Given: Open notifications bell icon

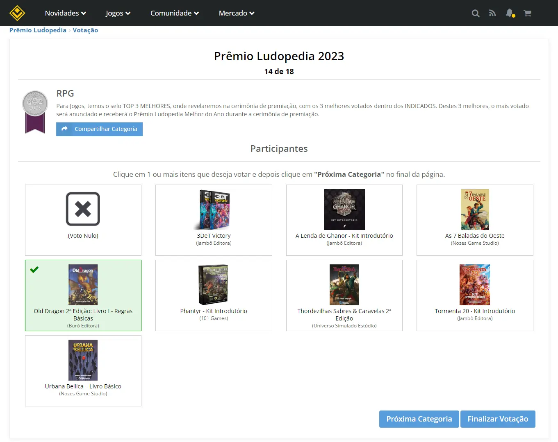Looking at the screenshot, I should [x=510, y=13].
